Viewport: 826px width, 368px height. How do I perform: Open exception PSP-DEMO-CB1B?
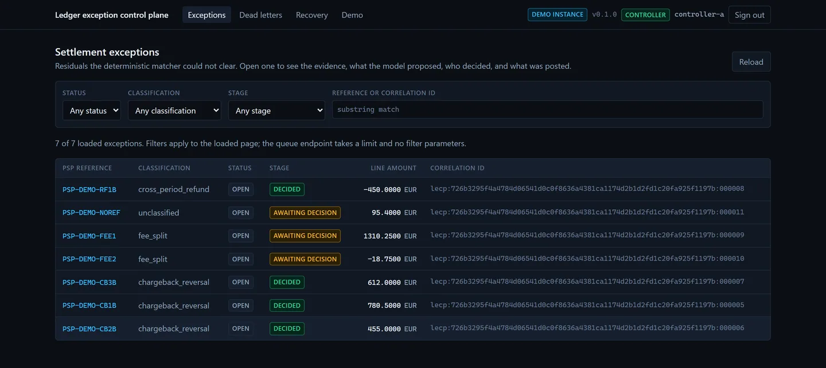[89, 306]
